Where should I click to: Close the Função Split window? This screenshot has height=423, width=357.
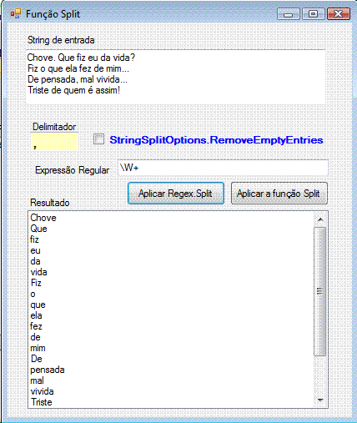(x=339, y=14)
